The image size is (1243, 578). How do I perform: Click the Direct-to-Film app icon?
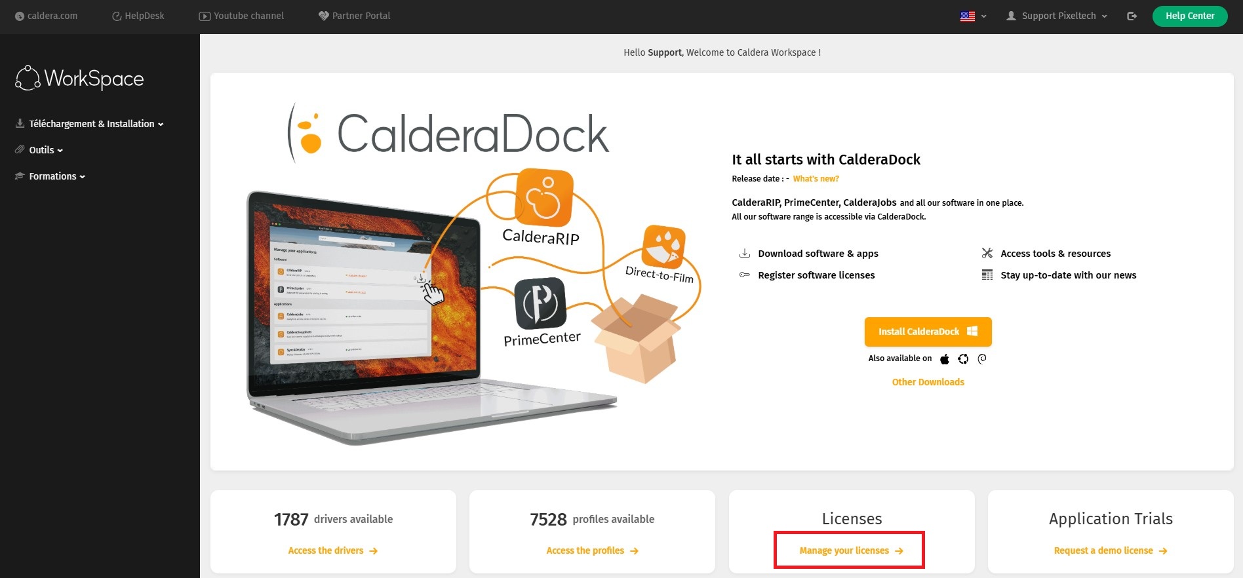[663, 248]
